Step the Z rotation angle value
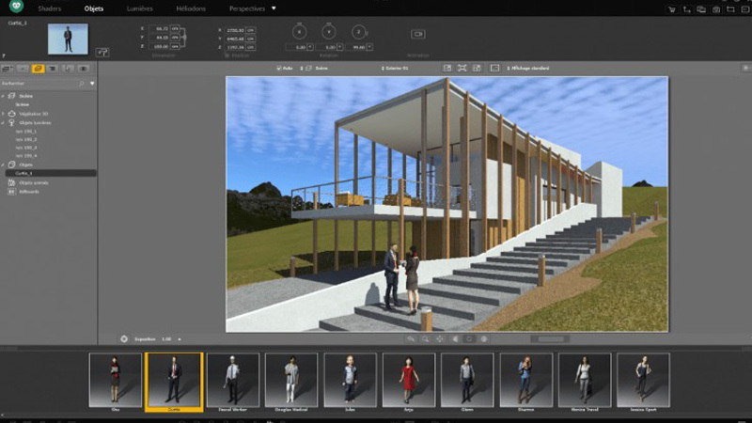The image size is (752, 423). coord(369,47)
